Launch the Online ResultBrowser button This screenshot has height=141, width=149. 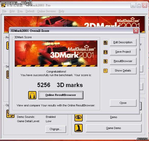coord(61,95)
